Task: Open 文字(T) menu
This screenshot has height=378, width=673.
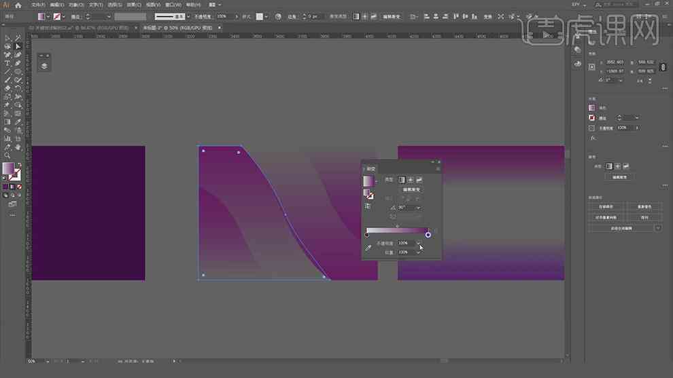Action: click(96, 5)
